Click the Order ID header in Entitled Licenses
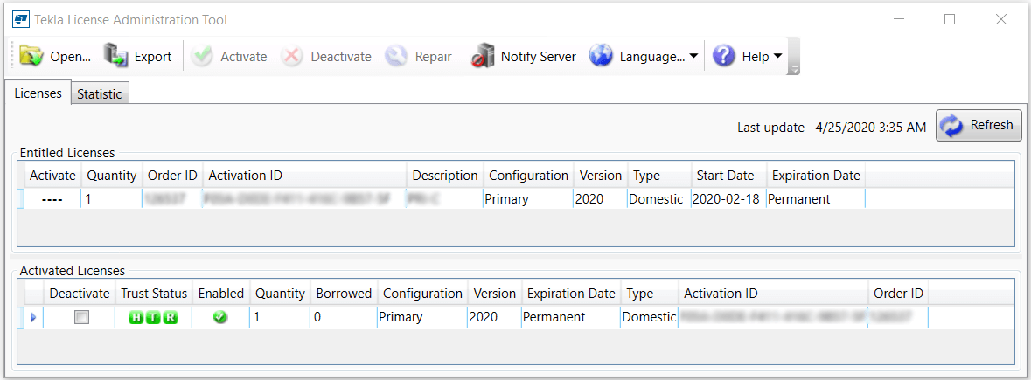Viewport: 1031px width, 380px height. 172,176
